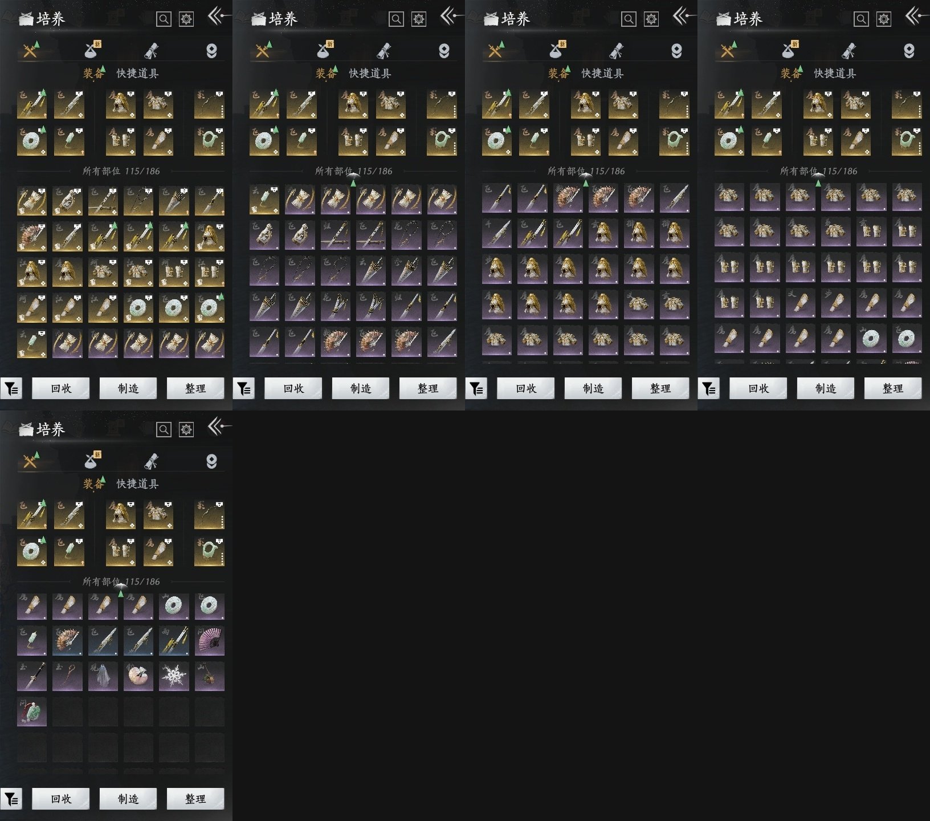Open bag icon with 新 badge, top-left panel
Screen dimensions: 930x821
click(92, 50)
